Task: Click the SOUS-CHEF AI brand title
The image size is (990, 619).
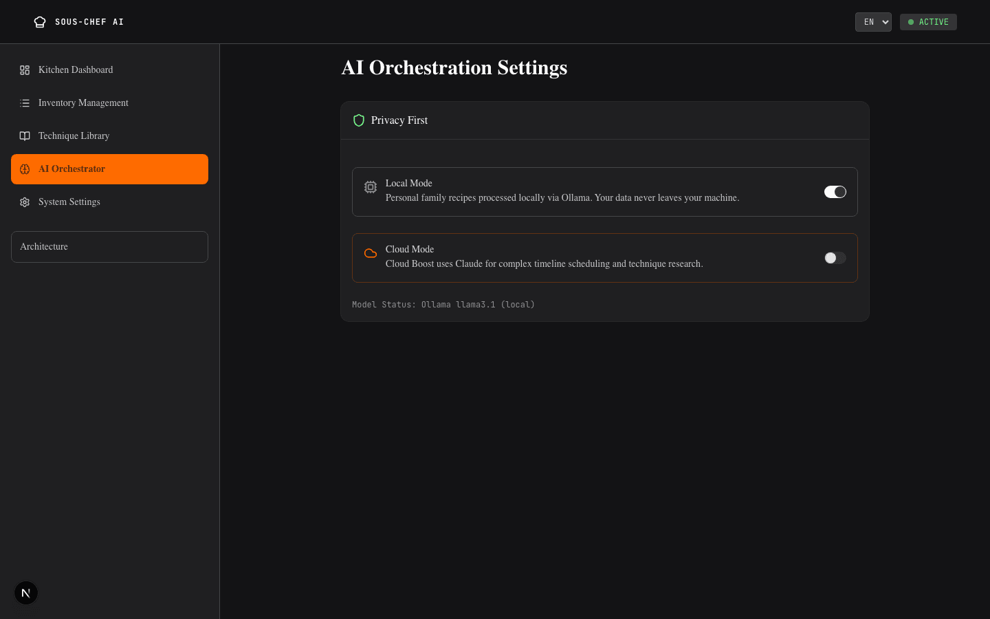Action: tap(89, 22)
